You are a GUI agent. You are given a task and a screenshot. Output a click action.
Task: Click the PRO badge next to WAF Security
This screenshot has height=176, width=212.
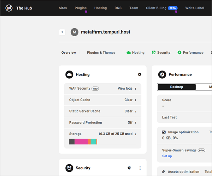coord(95,89)
